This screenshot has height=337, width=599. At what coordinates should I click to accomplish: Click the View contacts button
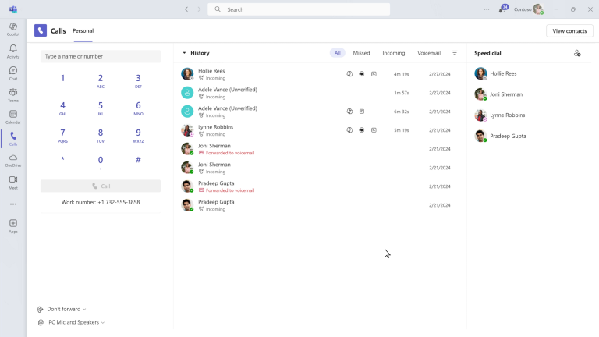click(x=569, y=31)
